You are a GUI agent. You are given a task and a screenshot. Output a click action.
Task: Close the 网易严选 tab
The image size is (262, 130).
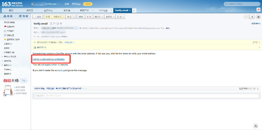click(93, 11)
